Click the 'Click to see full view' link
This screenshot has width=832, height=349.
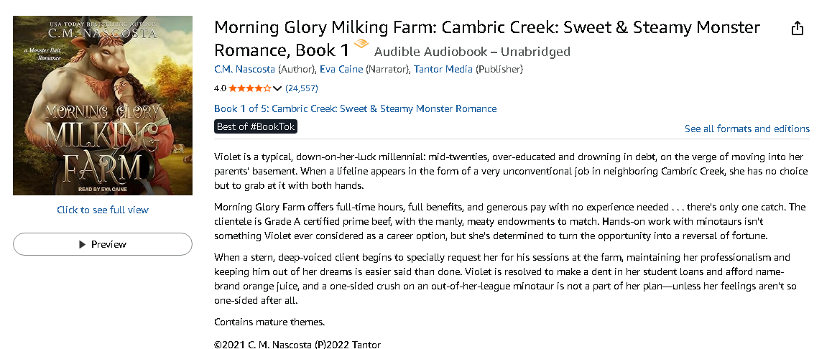coord(103,210)
